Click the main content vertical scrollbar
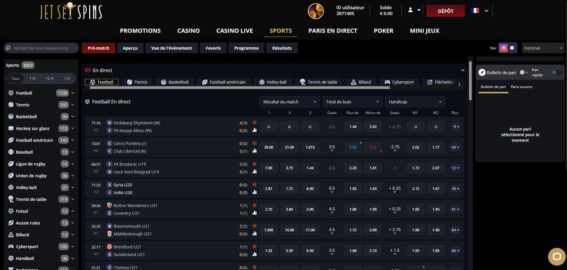This screenshot has width=567, height=270. [470, 80]
